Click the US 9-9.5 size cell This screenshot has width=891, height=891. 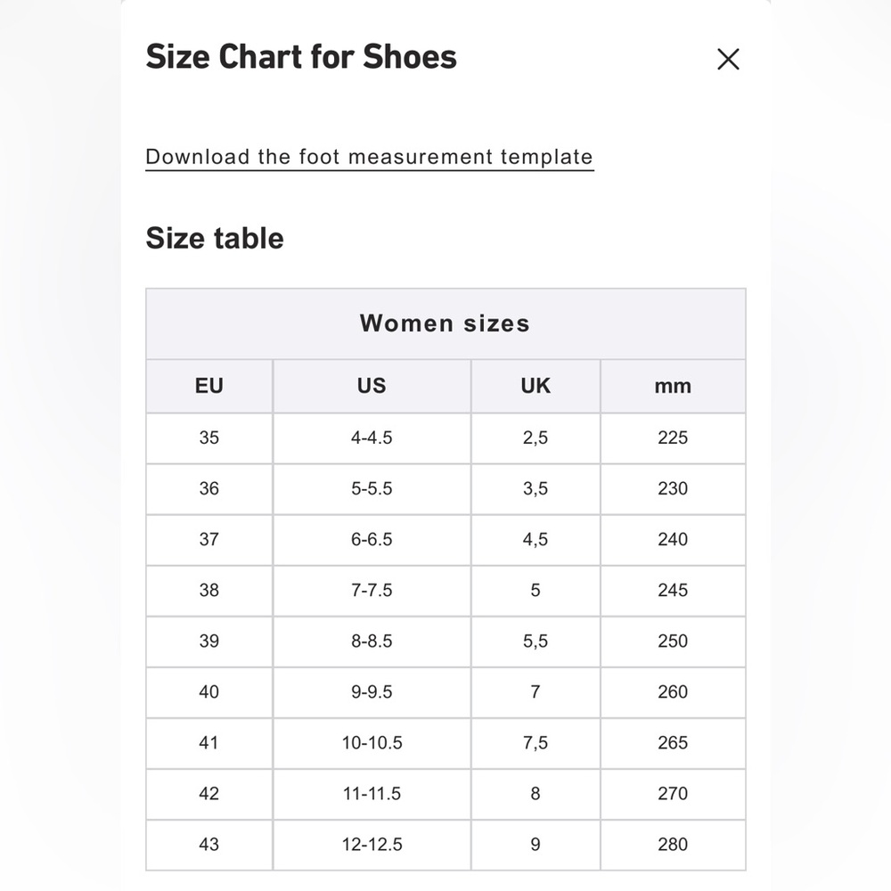pyautogui.click(x=372, y=692)
